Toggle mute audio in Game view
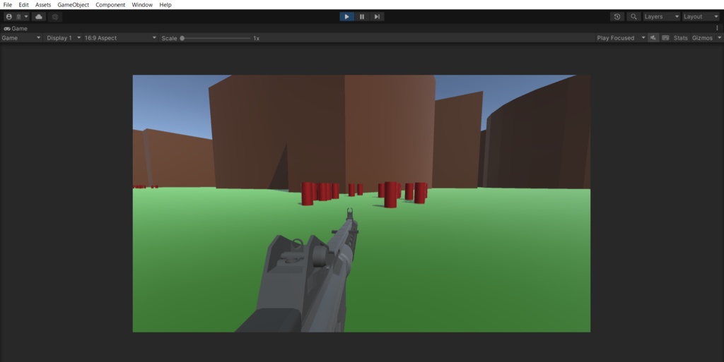Image resolution: width=724 pixels, height=362 pixels. 653,38
